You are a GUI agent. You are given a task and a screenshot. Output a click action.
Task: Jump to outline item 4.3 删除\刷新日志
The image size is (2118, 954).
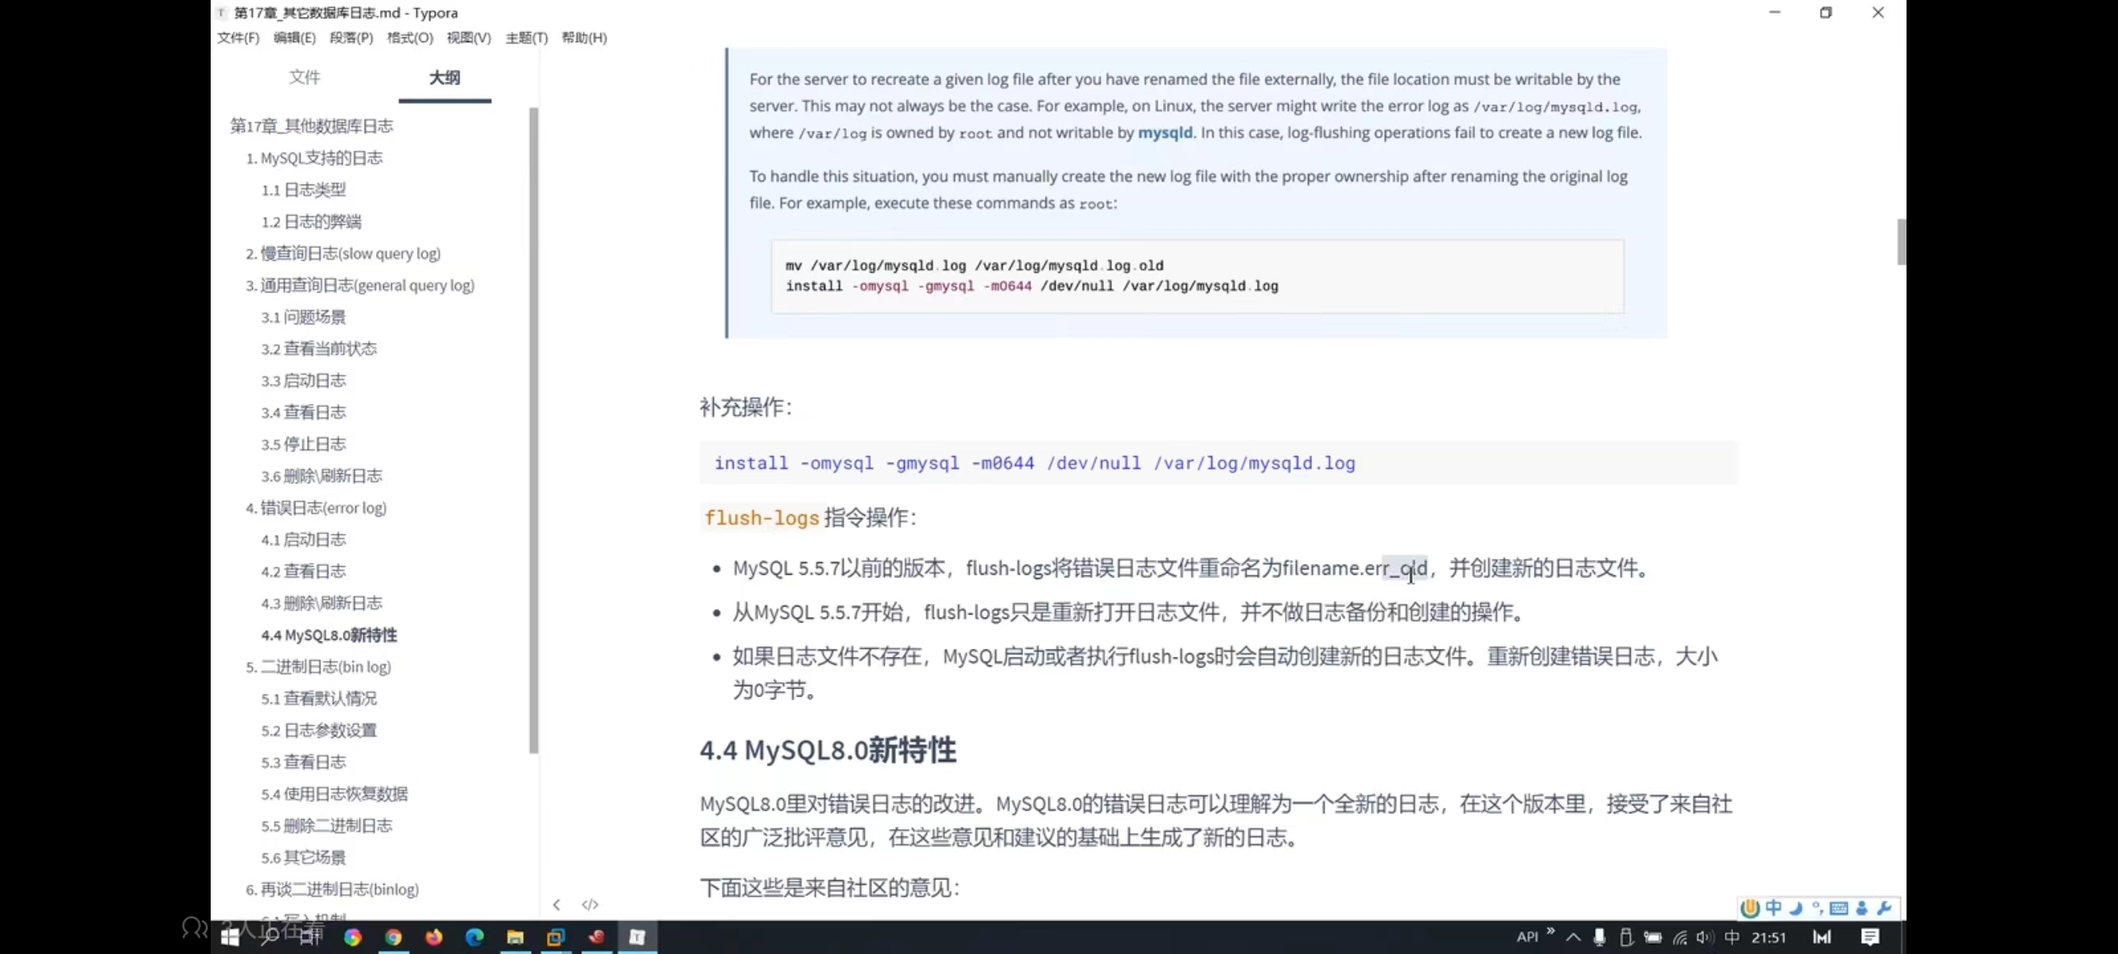[321, 603]
